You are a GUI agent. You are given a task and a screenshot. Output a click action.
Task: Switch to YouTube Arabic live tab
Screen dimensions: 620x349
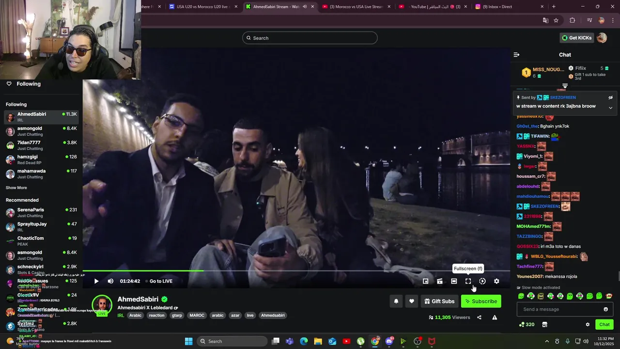pyautogui.click(x=433, y=7)
